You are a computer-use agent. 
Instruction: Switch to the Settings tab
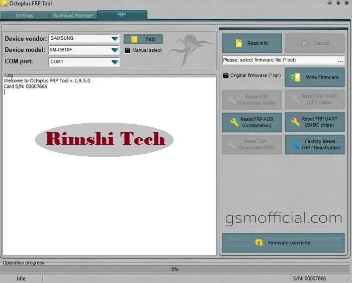point(24,16)
